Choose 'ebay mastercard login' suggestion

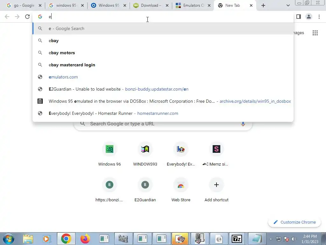163,65
